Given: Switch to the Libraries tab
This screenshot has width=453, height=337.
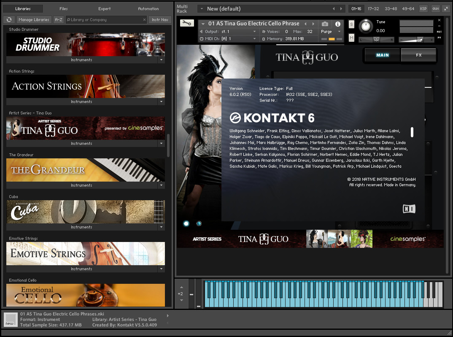Looking at the screenshot, I should click(x=23, y=9).
